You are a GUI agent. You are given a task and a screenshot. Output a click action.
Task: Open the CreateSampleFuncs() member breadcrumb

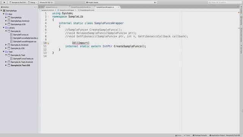coord(86,10)
